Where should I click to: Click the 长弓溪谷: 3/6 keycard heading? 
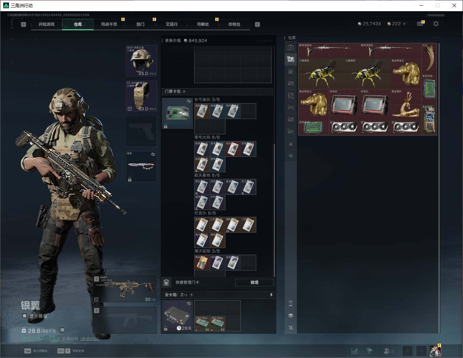207,100
